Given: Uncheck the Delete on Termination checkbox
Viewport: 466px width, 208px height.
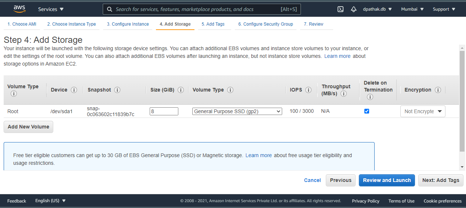Looking at the screenshot, I should pyautogui.click(x=367, y=111).
